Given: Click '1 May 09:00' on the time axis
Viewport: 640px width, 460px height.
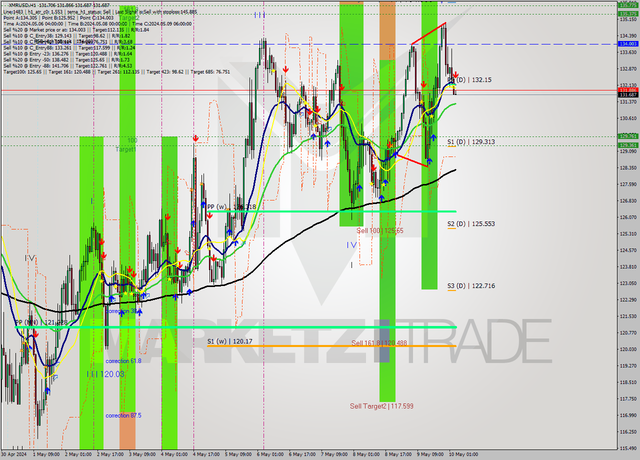Looking at the screenshot, I should [45, 454].
